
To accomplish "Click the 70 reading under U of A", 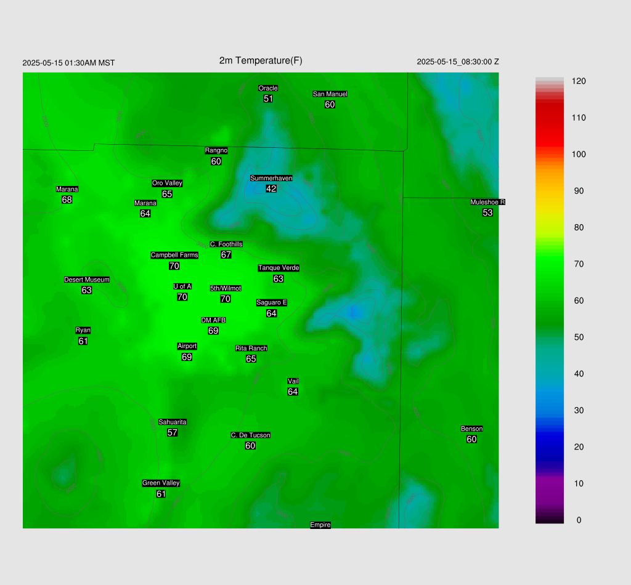I will [x=182, y=297].
